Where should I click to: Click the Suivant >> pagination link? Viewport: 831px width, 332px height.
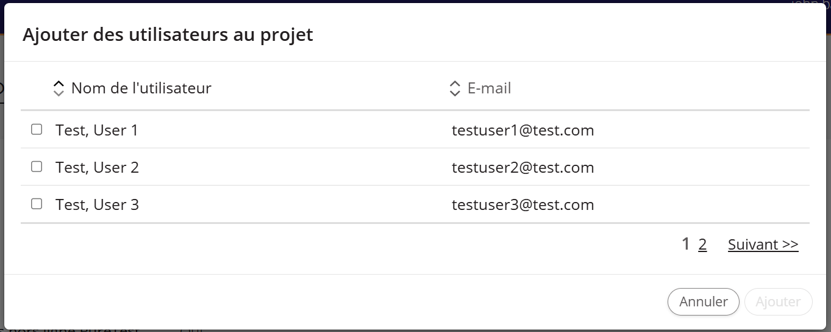pyautogui.click(x=763, y=245)
